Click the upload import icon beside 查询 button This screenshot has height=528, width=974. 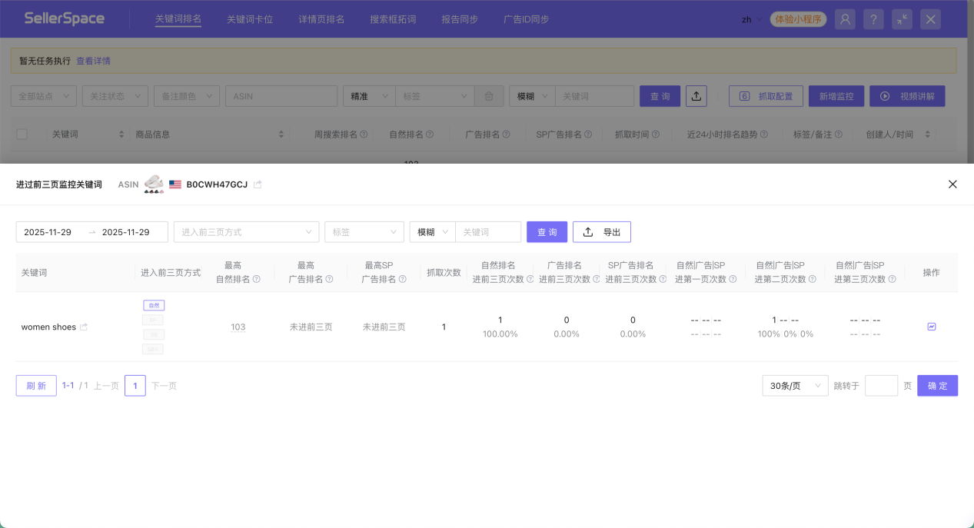coord(696,95)
